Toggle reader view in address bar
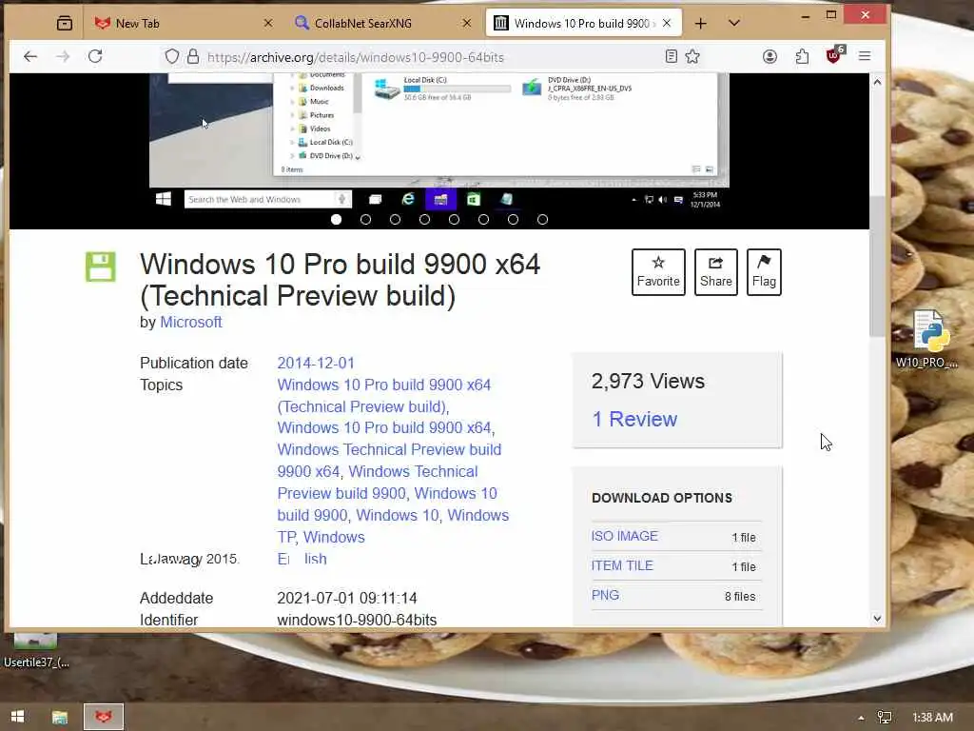Viewport: 974px width, 731px height. (671, 56)
